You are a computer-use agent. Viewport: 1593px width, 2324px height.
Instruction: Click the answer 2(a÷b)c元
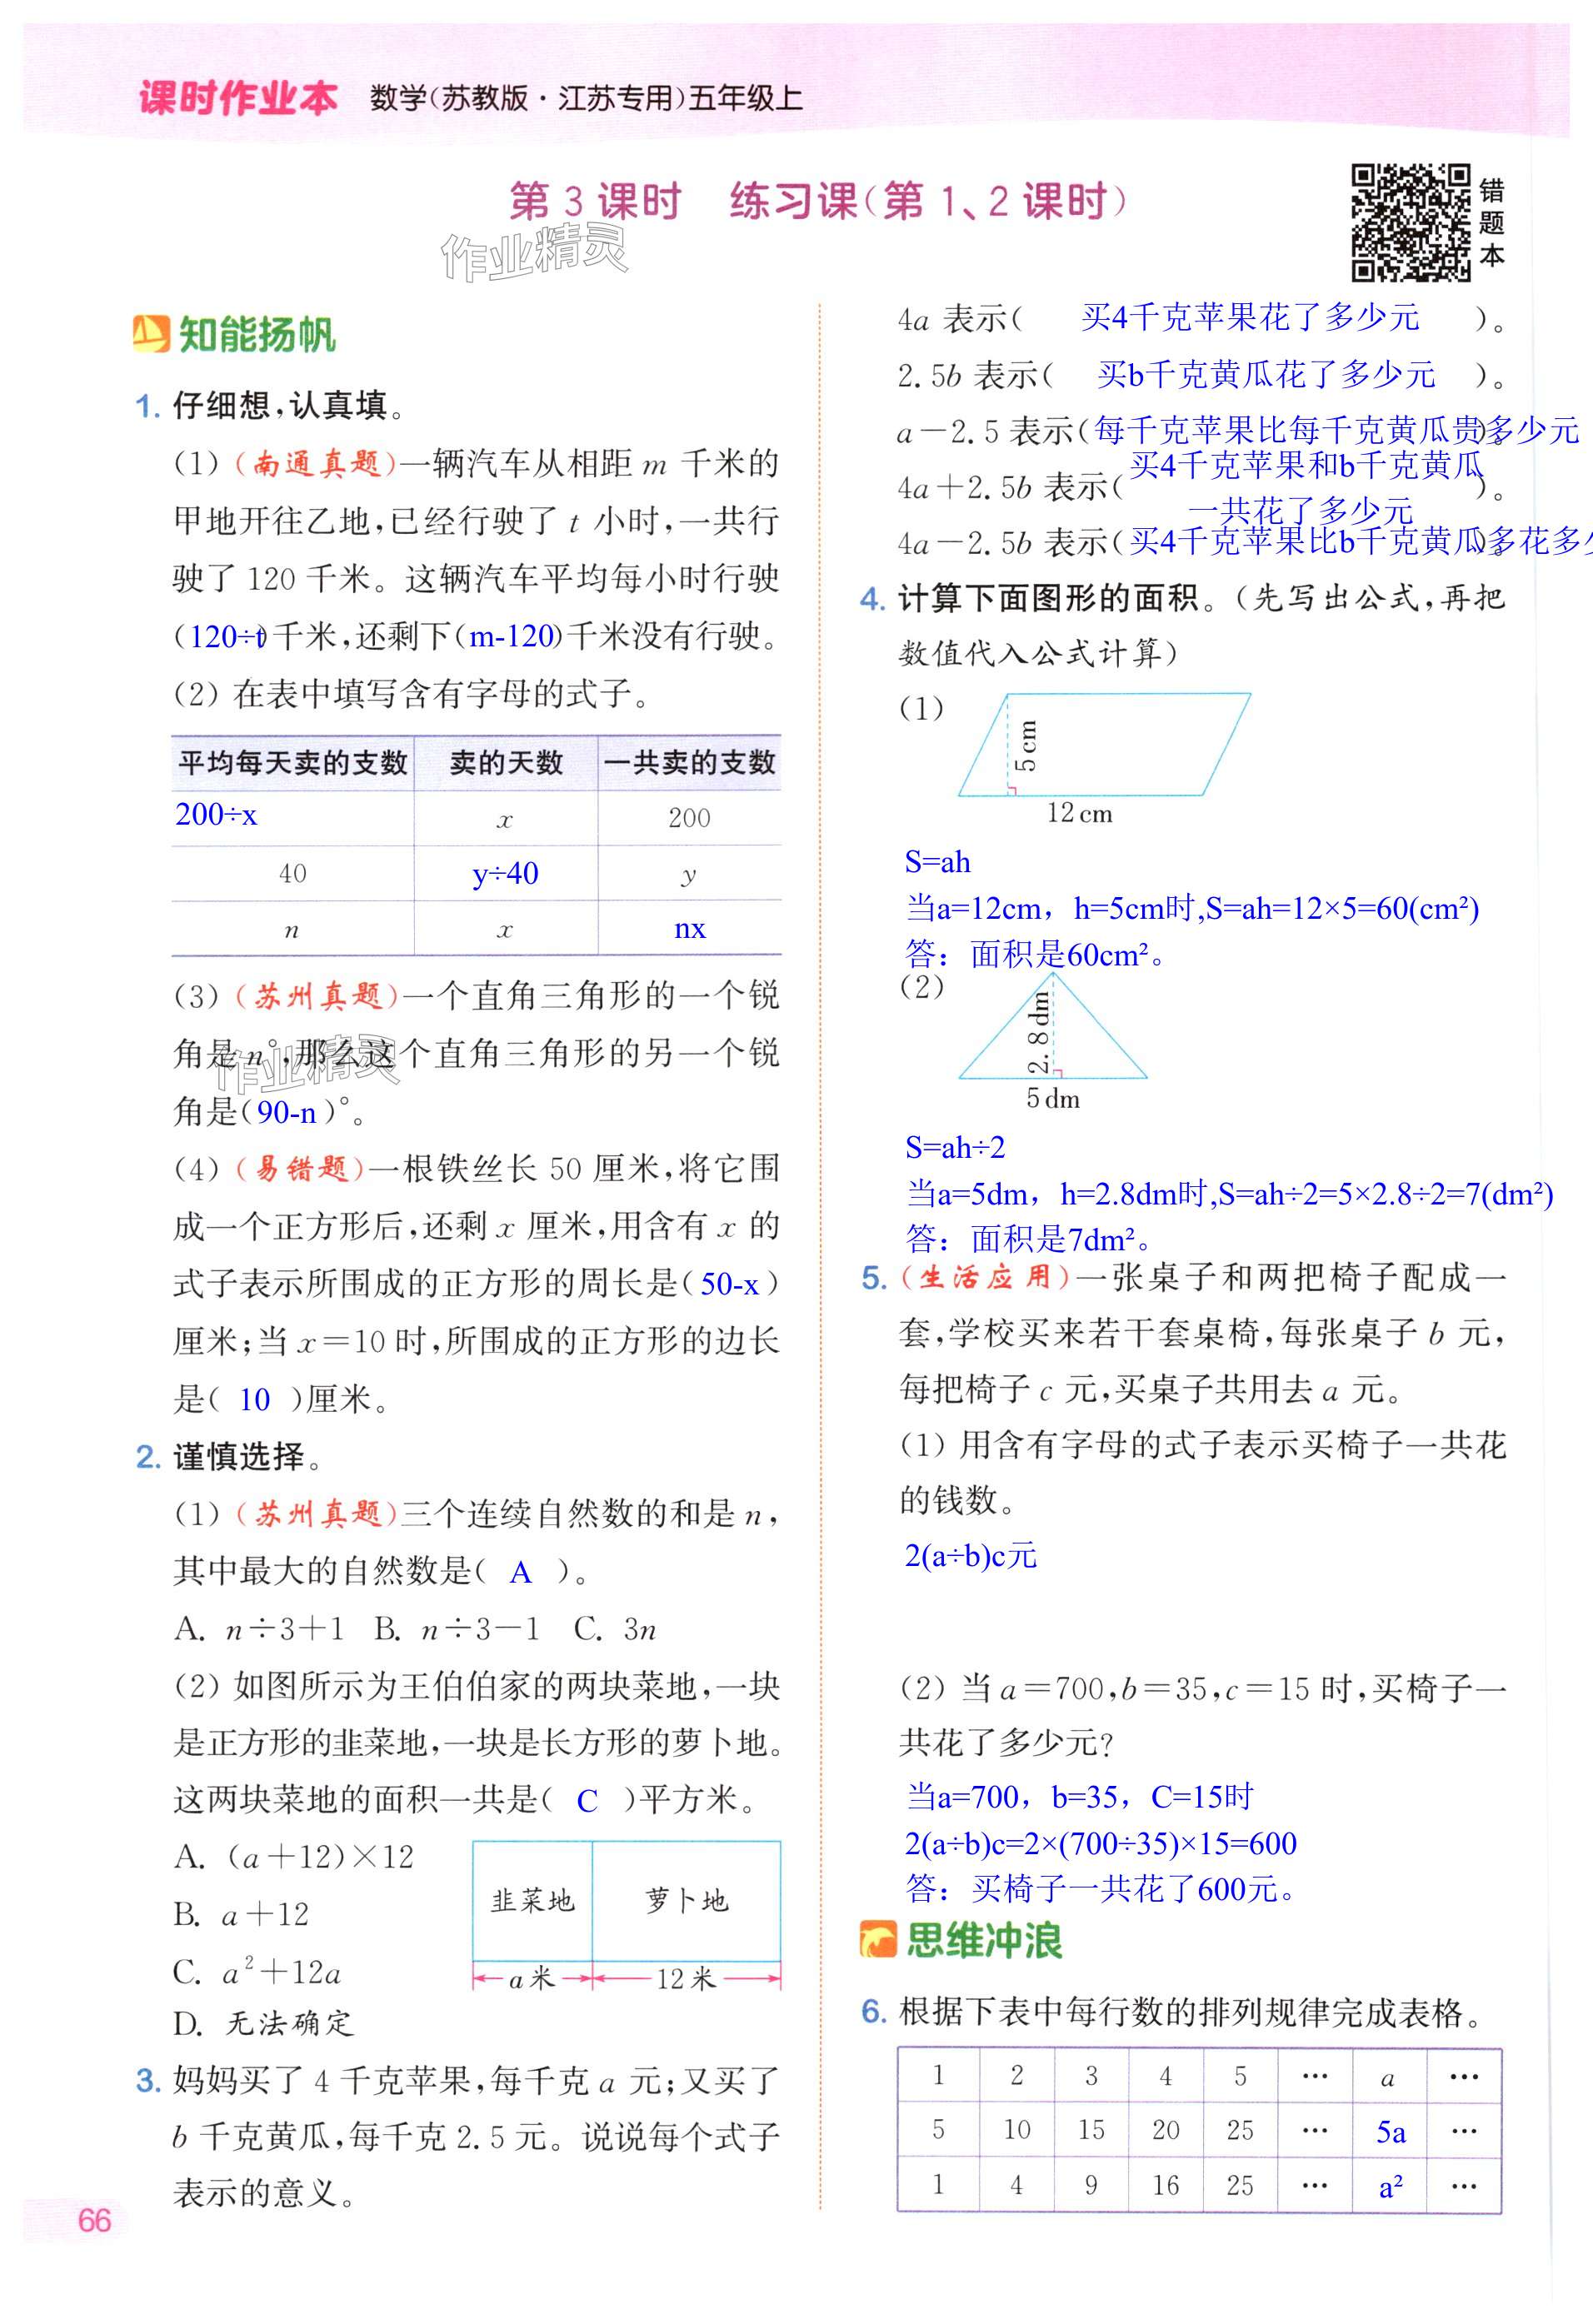click(x=970, y=1555)
